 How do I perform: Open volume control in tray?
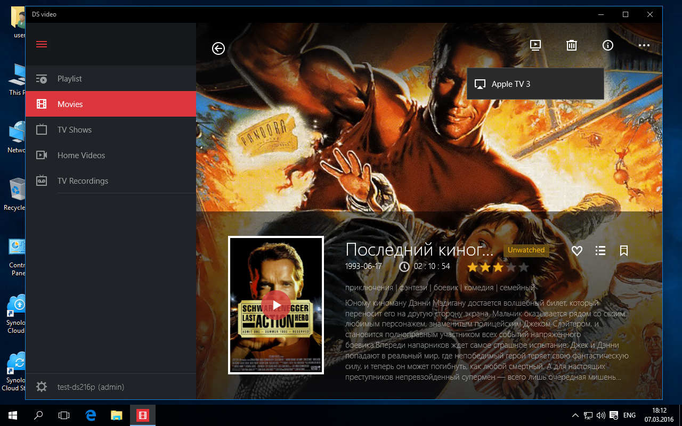pyautogui.click(x=601, y=415)
